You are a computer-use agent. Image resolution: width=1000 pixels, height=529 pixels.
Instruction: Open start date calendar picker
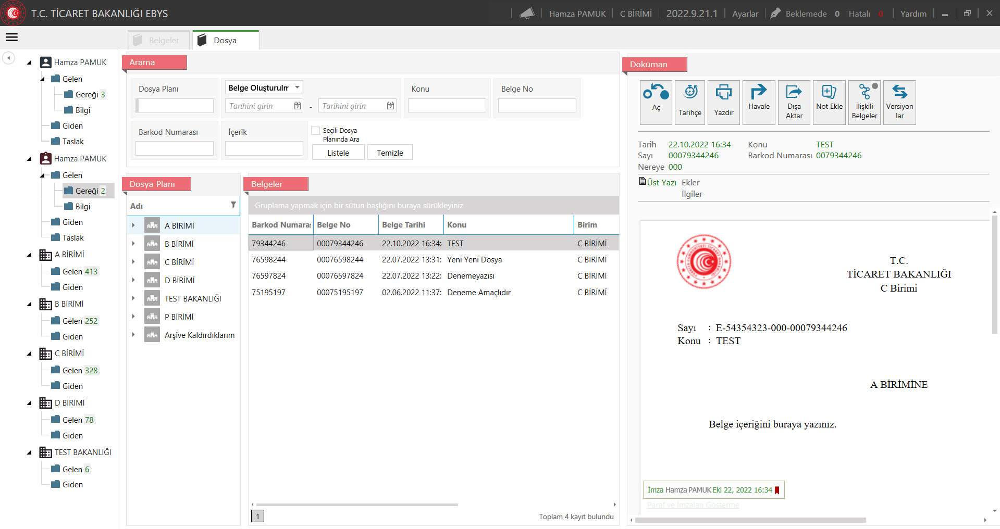tap(298, 106)
